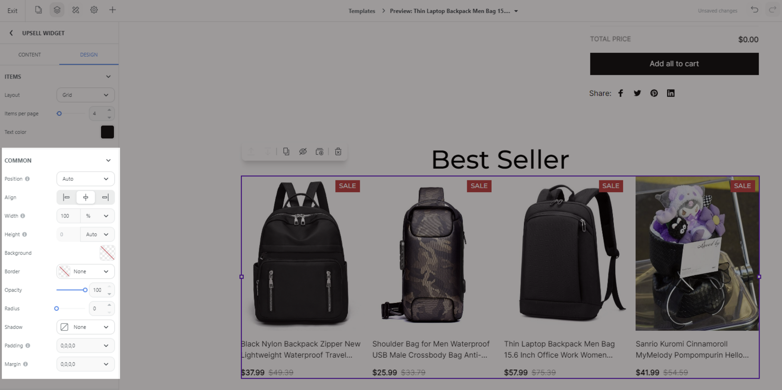Open the Text color swatch
Screen dimensions: 782x390
point(108,132)
